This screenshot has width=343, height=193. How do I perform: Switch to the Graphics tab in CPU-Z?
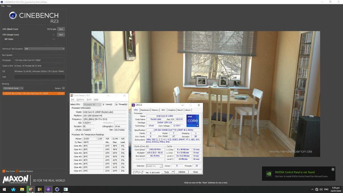(172, 110)
